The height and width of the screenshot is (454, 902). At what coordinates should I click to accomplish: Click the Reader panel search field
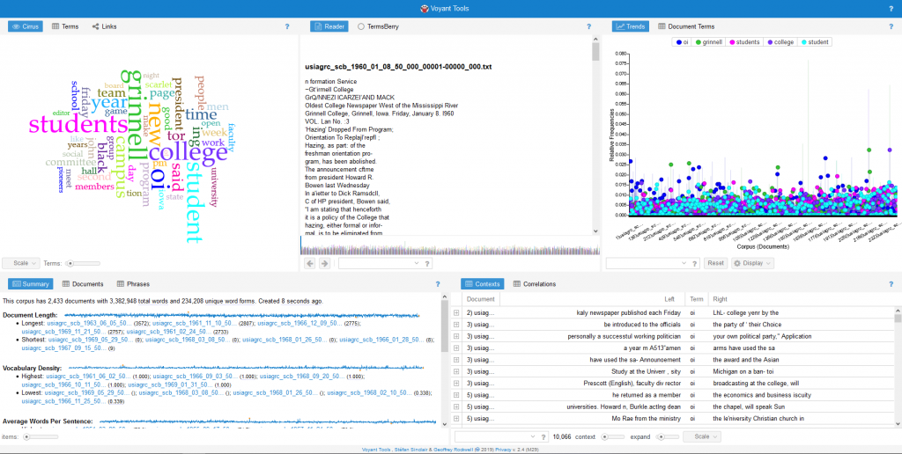(379, 263)
